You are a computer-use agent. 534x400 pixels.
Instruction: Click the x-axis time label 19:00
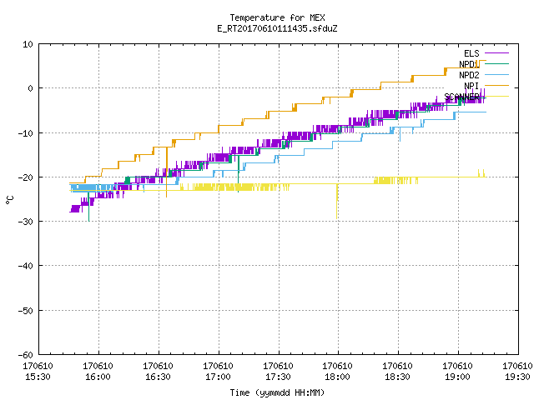click(457, 377)
